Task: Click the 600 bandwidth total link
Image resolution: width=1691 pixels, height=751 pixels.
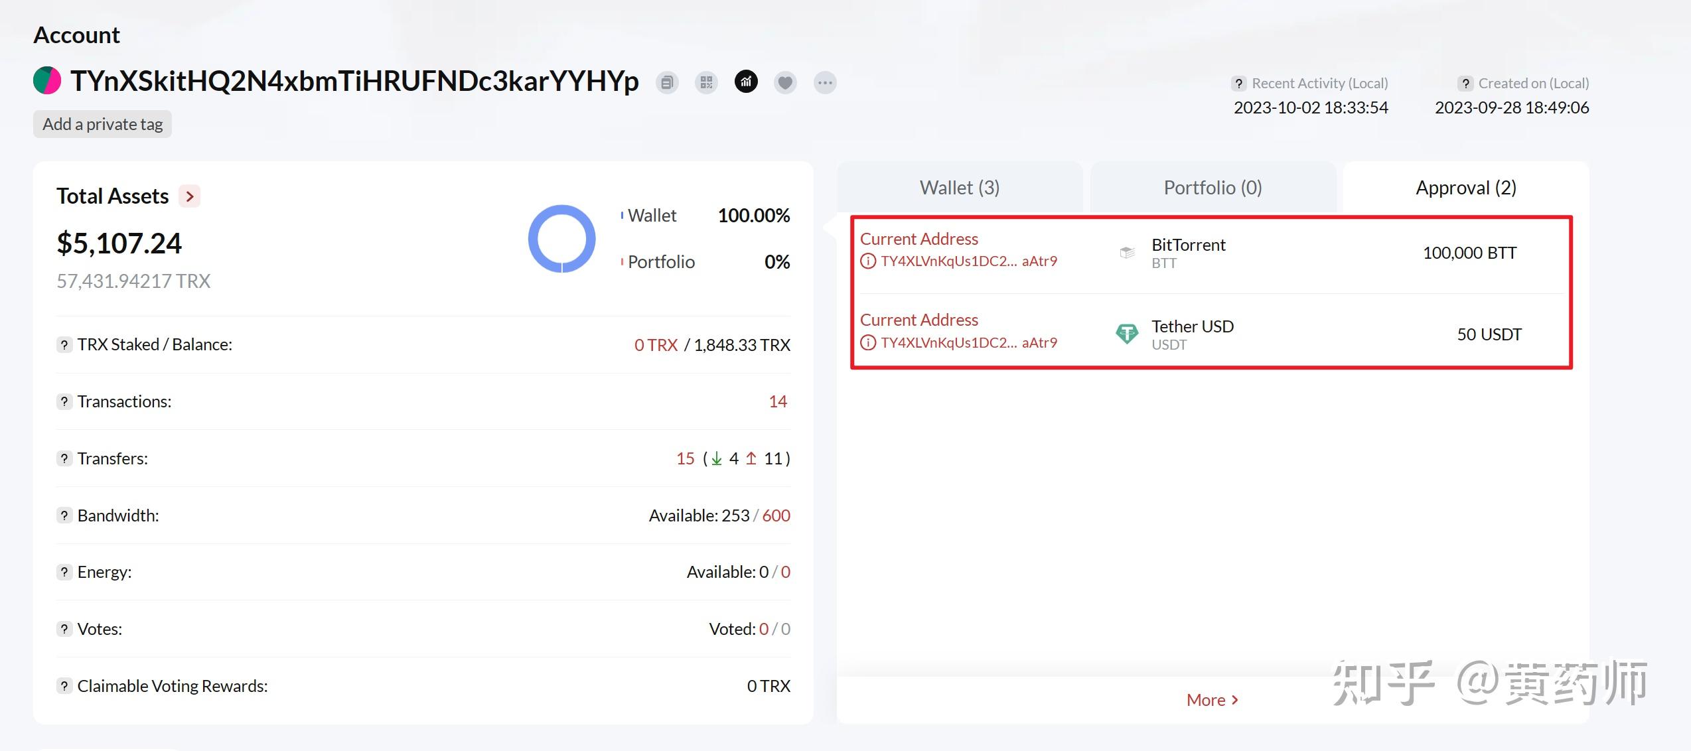Action: [776, 515]
